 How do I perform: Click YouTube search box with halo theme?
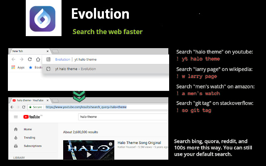(123, 117)
